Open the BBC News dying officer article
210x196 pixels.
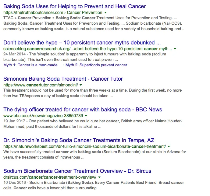[83, 110]
